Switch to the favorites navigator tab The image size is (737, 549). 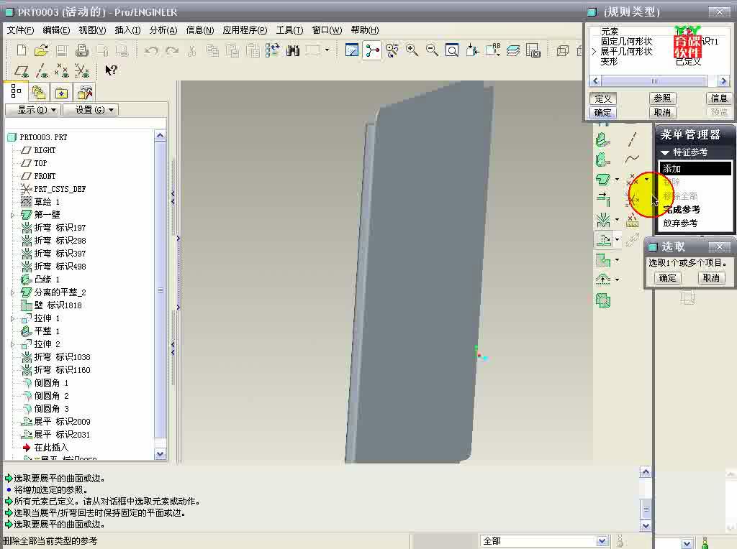tap(61, 92)
